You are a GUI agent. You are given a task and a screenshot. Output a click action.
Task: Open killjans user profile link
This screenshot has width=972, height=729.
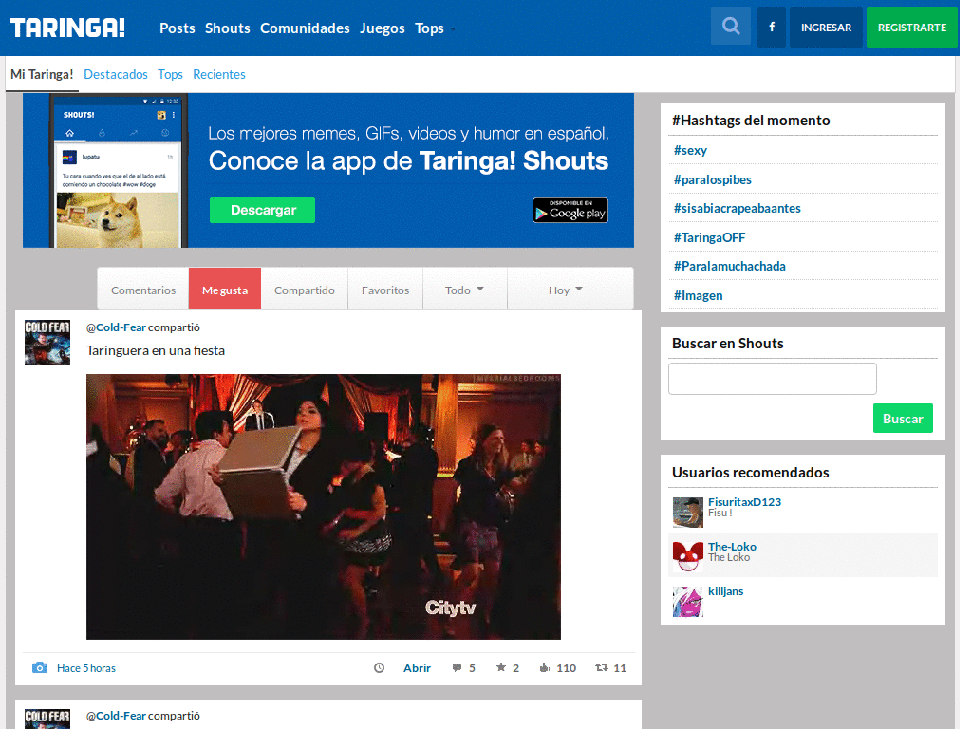tap(725, 590)
